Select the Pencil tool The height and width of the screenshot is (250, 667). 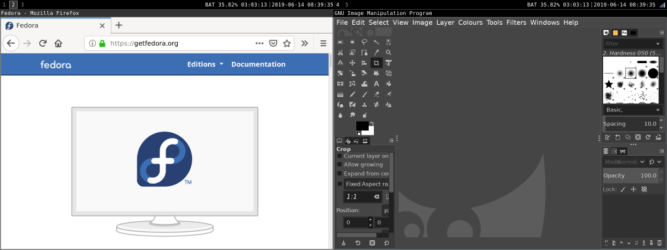pos(352,94)
